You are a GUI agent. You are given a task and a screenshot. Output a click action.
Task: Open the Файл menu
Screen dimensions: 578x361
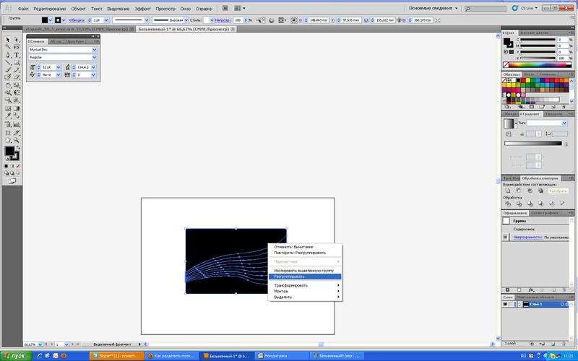click(23, 9)
